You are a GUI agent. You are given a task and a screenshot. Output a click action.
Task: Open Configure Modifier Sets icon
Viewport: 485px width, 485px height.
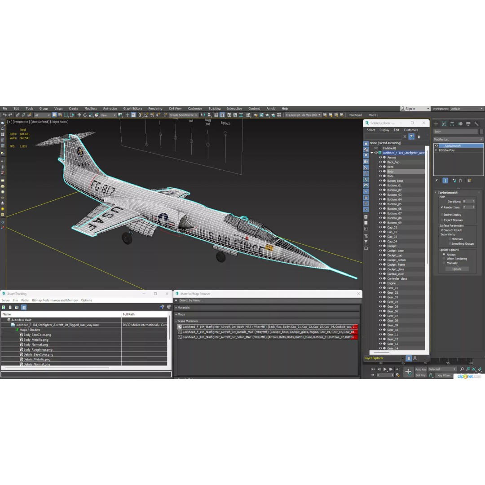pos(469,181)
